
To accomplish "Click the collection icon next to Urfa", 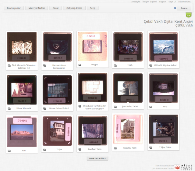I will [150, 107].
